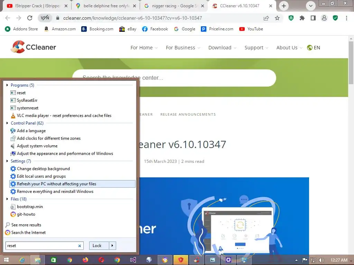
Task: Click the green checkmark shield extension
Action: pos(335,18)
